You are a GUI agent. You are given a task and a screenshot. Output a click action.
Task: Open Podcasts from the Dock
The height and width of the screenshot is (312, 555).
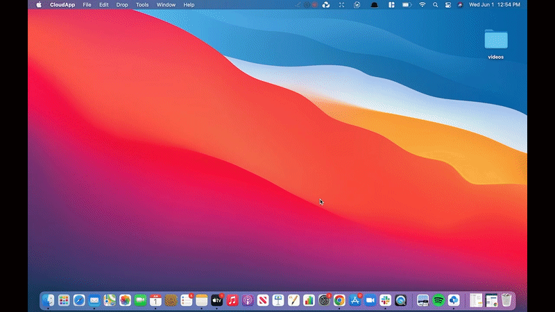[248, 300]
